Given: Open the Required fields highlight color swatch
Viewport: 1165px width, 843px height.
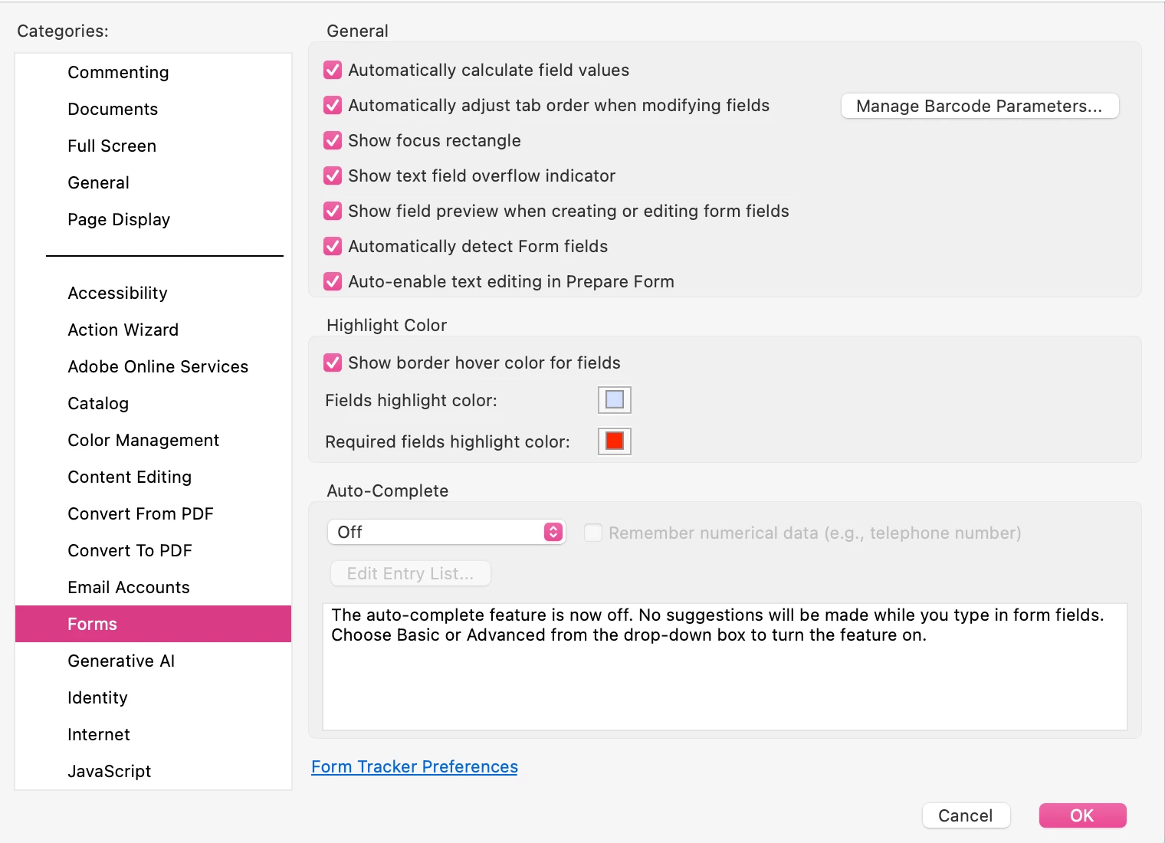Looking at the screenshot, I should (x=614, y=441).
